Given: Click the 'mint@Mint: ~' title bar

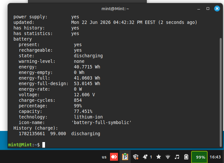Looking at the screenshot, I should tap(115, 9).
